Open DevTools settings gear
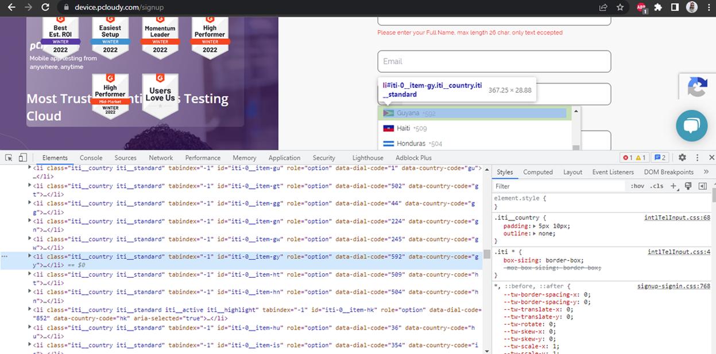 coord(682,158)
